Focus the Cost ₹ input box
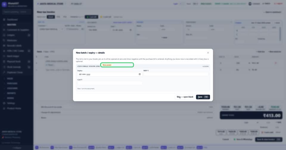The width and height of the screenshot is (286, 150). point(110,83)
